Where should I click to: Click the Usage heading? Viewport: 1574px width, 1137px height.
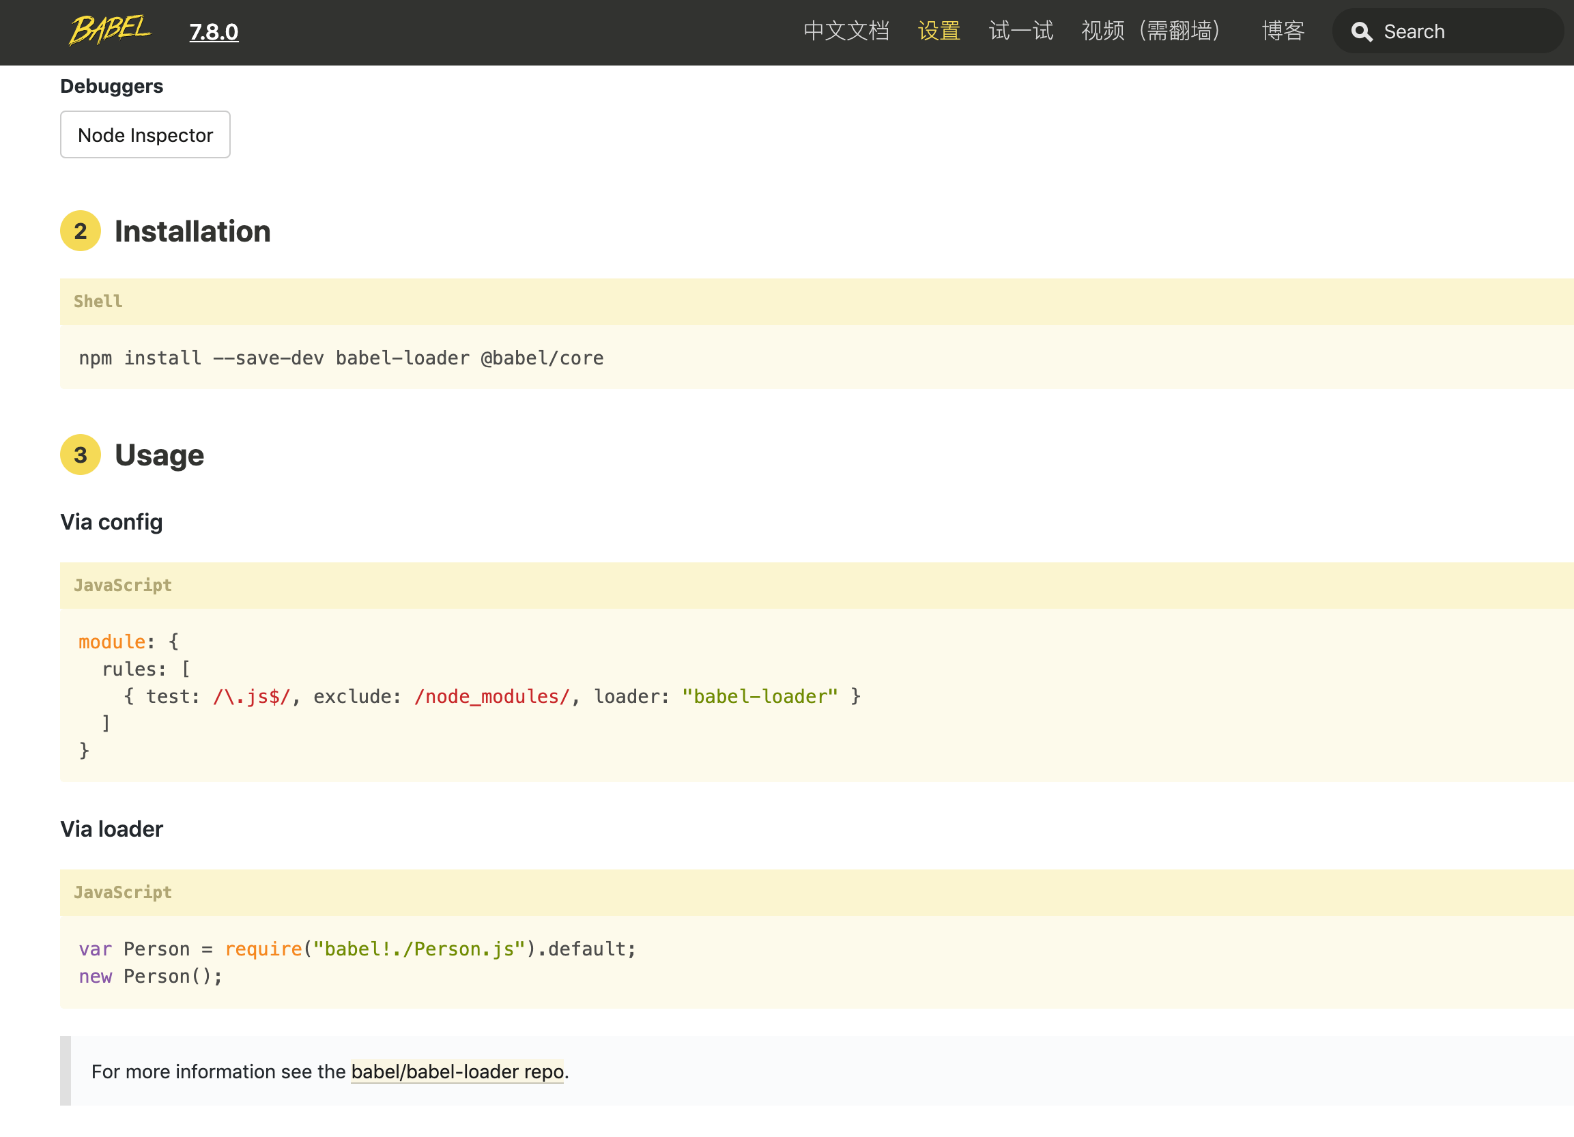[x=159, y=456]
